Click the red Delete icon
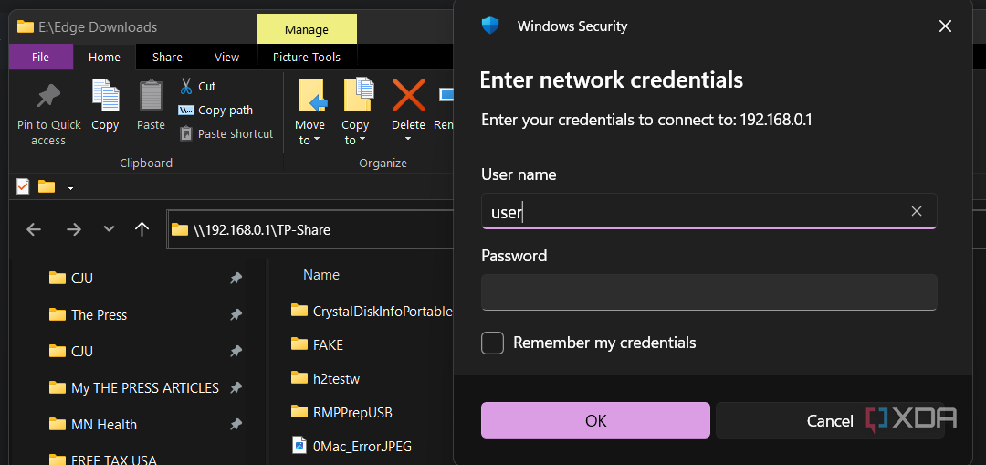This screenshot has width=986, height=465. tap(409, 95)
